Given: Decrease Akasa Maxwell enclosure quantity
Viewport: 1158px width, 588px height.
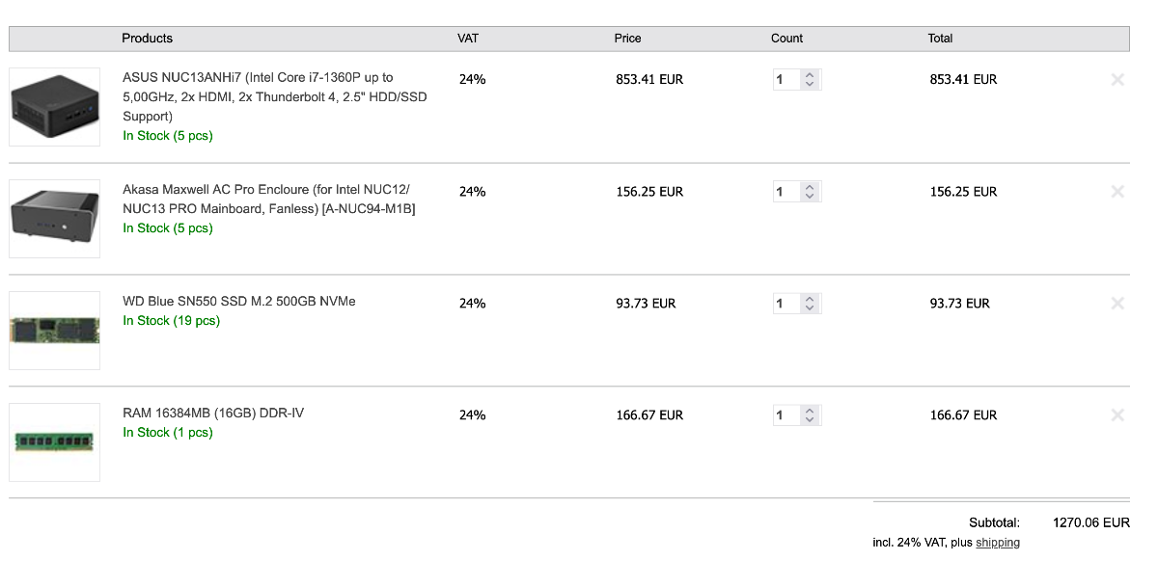Looking at the screenshot, I should point(810,197).
